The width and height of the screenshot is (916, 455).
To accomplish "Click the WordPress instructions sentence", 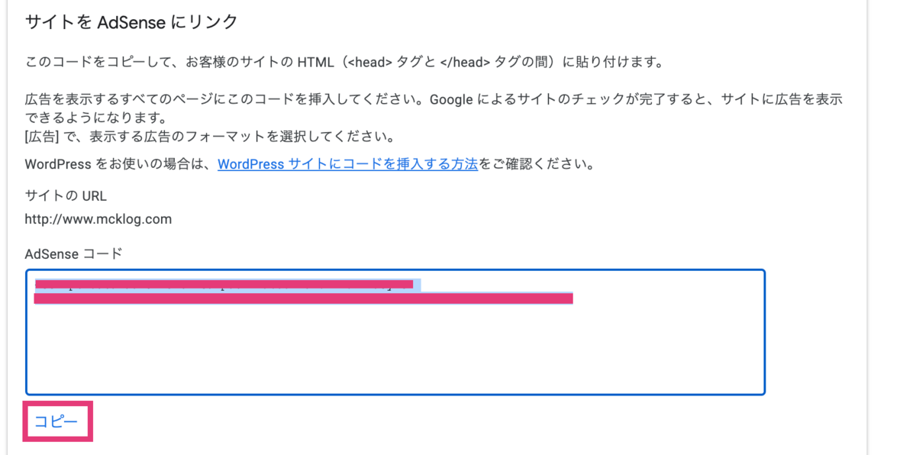I will pos(305,163).
